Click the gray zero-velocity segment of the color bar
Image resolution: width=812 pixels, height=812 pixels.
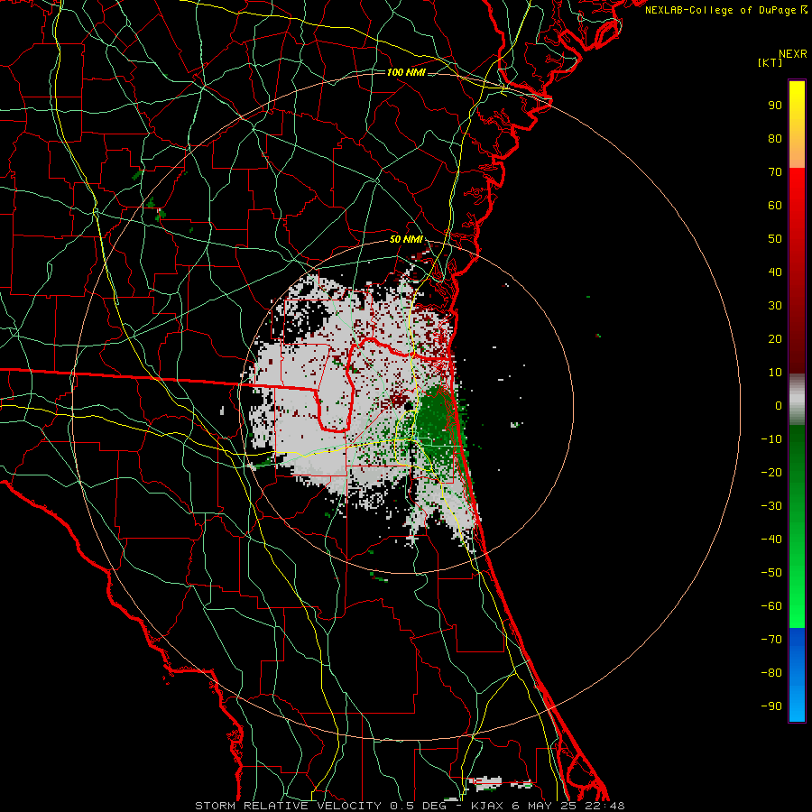click(797, 400)
